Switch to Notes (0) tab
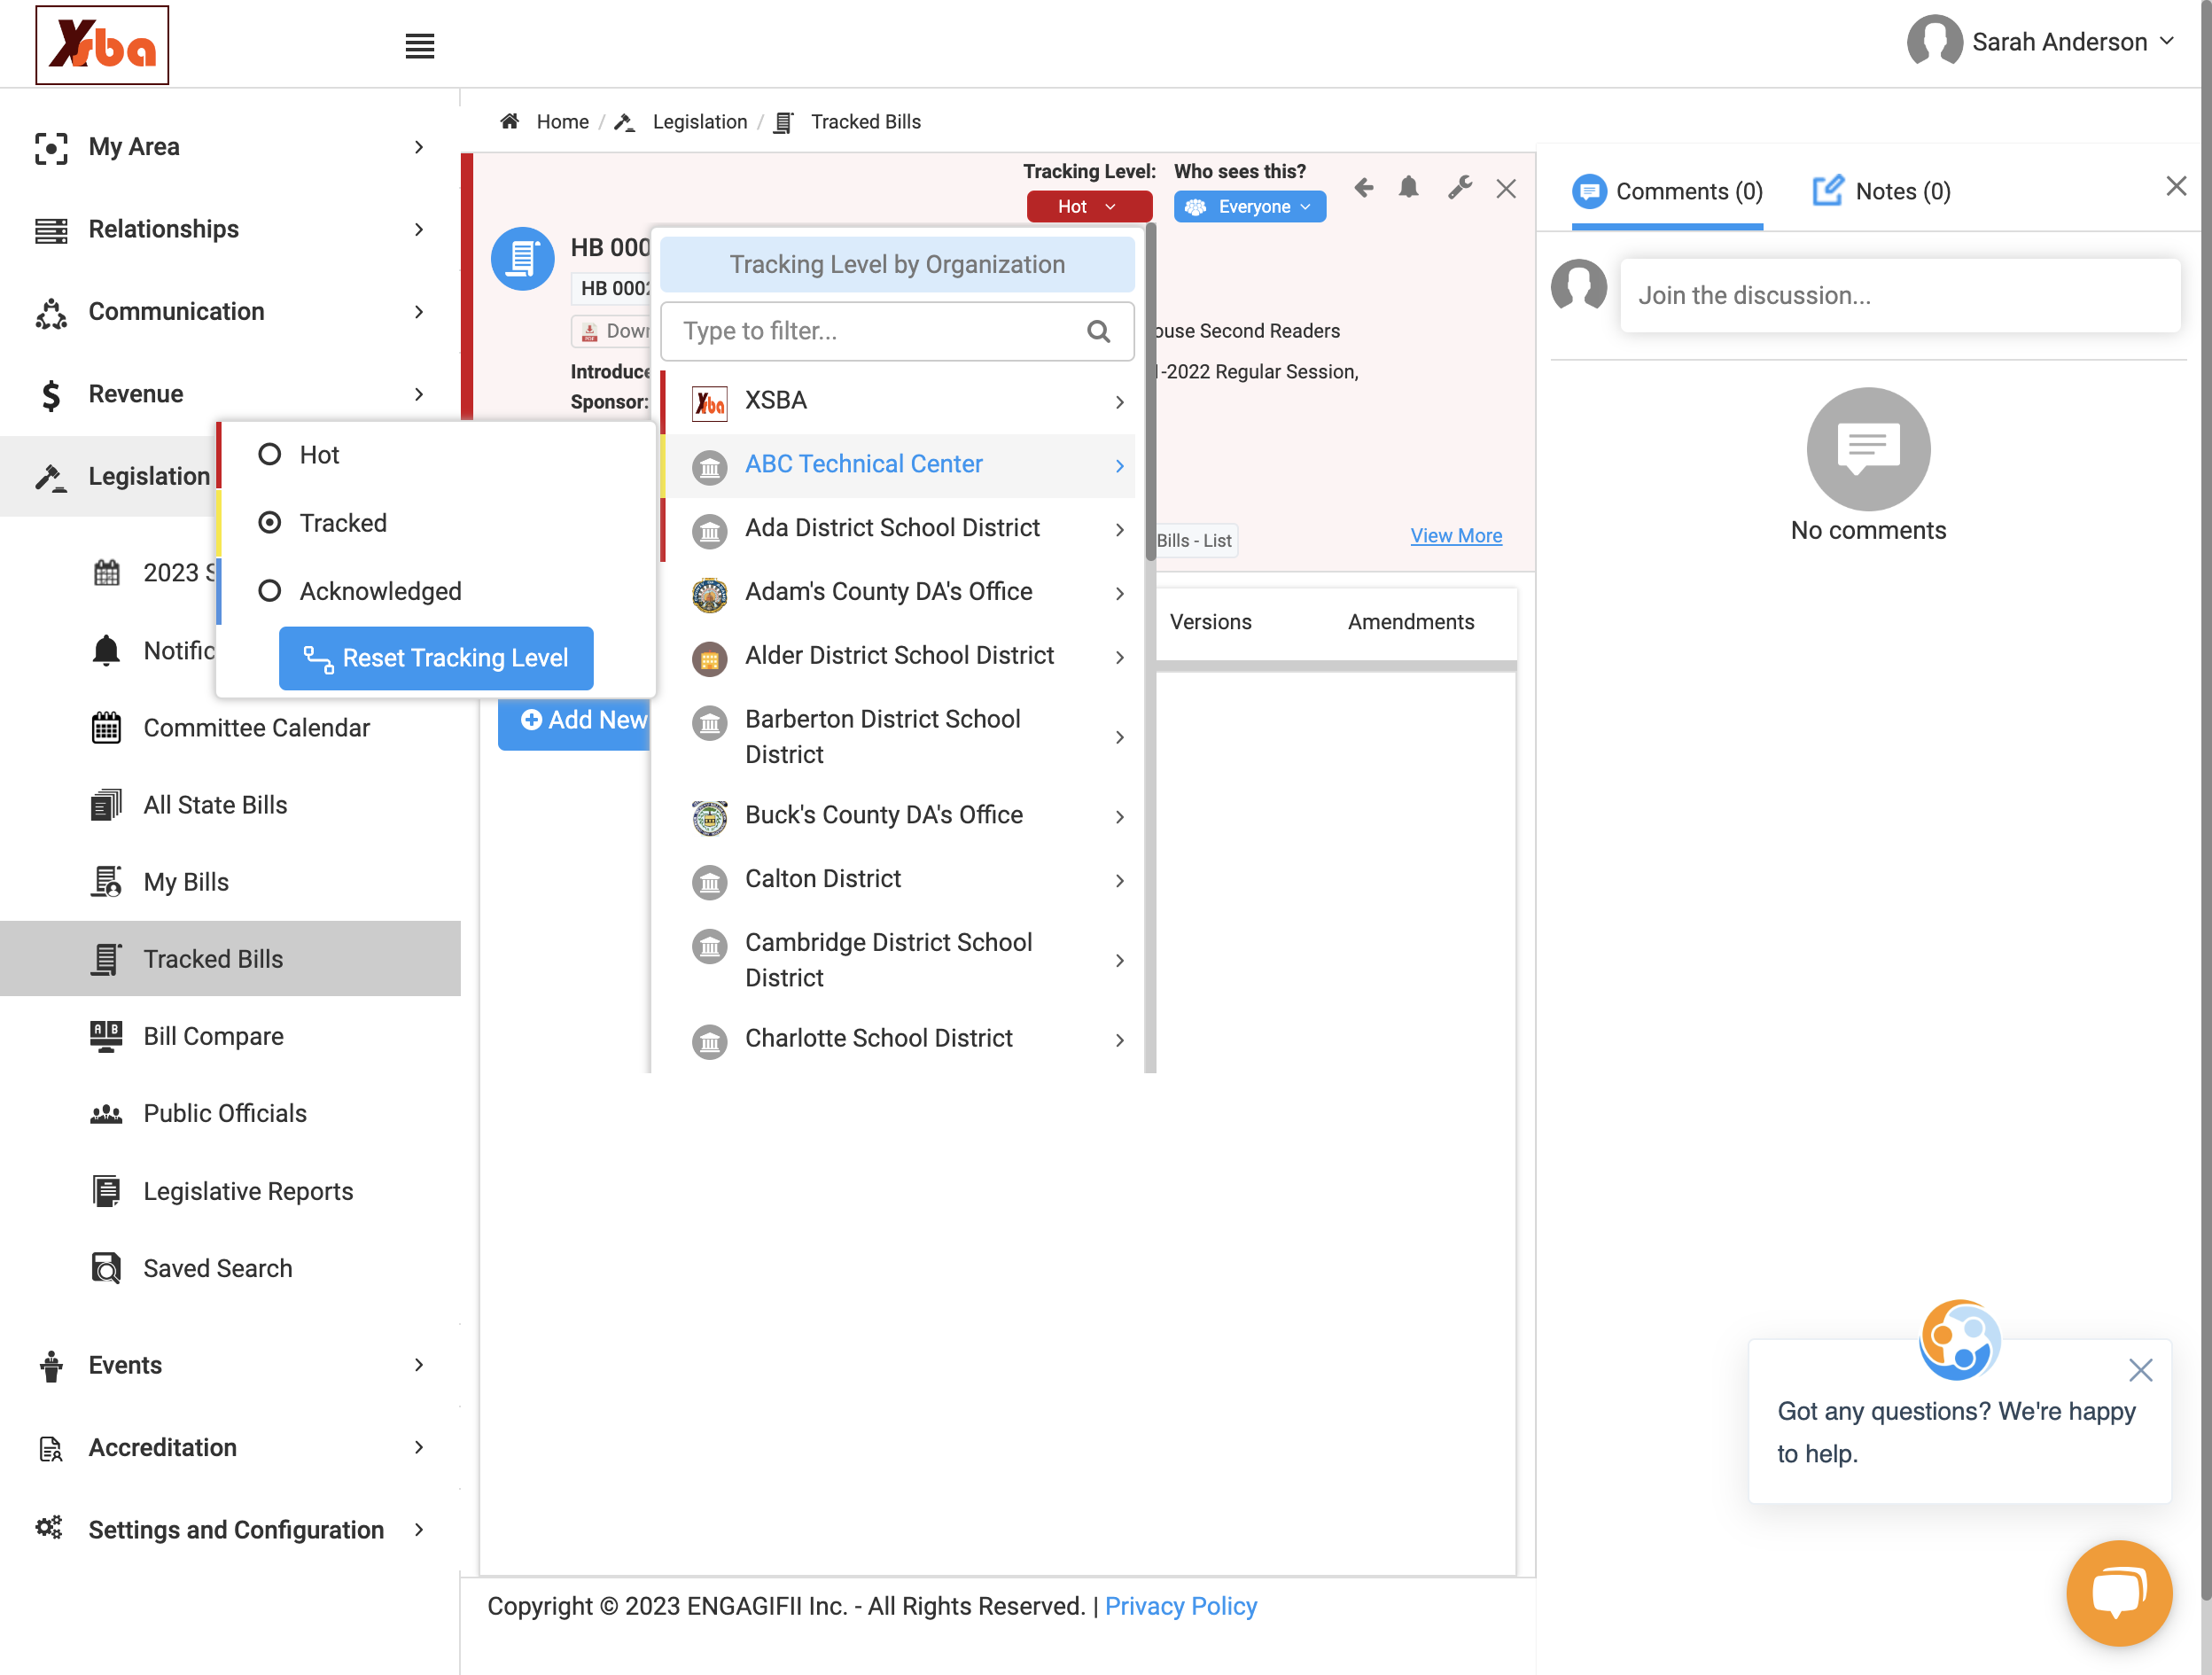 pos(1882,191)
